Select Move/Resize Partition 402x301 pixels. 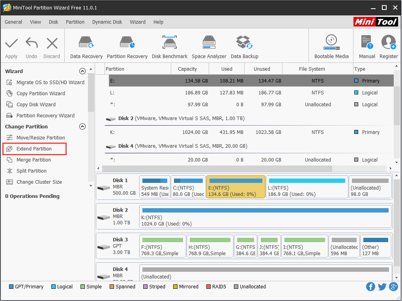tap(36, 137)
